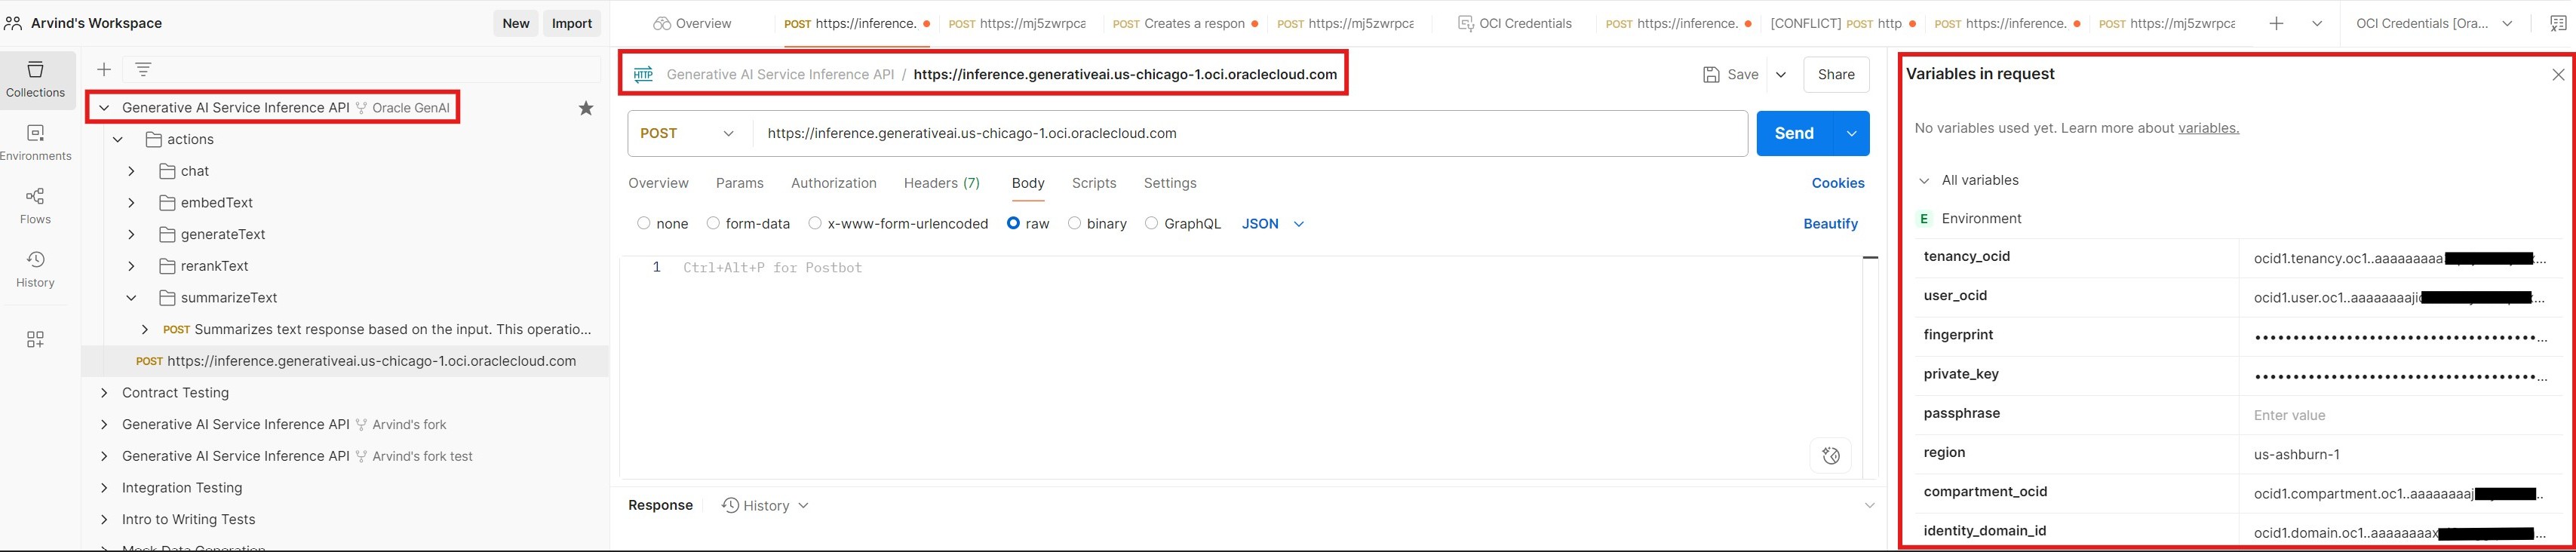Click the Save button

tap(1731, 74)
